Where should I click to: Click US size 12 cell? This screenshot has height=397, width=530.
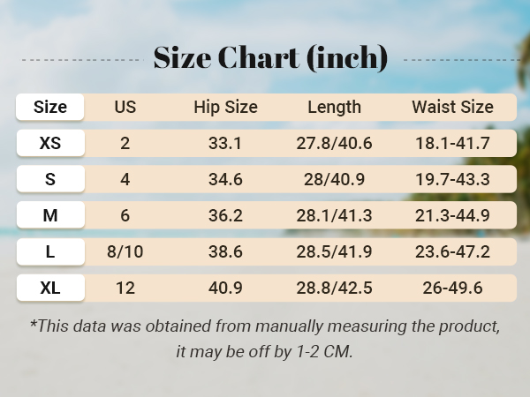pyautogui.click(x=125, y=288)
